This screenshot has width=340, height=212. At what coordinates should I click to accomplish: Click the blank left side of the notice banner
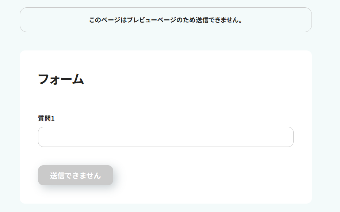tap(51, 20)
